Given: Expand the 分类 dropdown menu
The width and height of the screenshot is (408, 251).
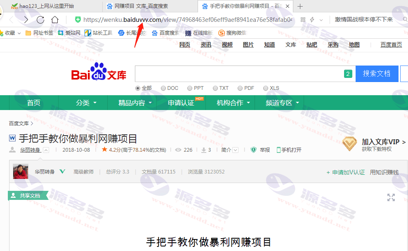Looking at the screenshot, I should (x=86, y=103).
